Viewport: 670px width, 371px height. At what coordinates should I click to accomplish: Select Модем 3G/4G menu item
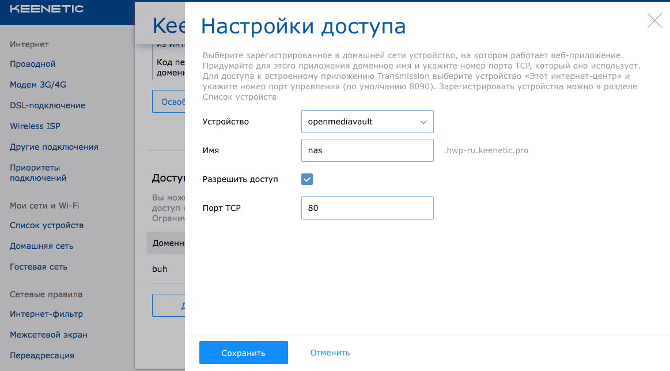tap(38, 85)
